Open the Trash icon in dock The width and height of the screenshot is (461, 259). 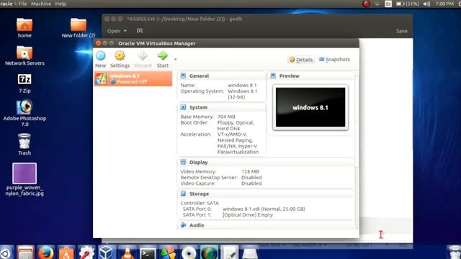455,253
